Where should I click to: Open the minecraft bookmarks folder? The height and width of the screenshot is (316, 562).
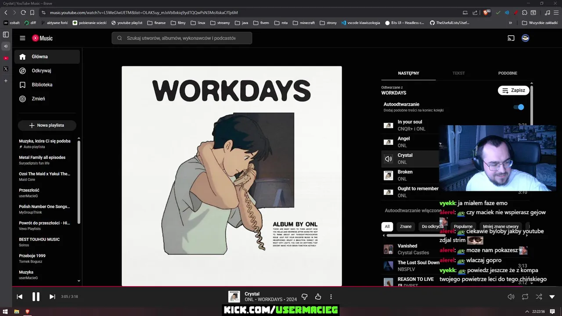[304, 23]
